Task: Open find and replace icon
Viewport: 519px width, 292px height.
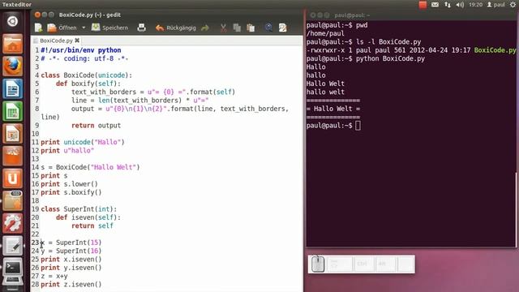Action: pos(282,28)
